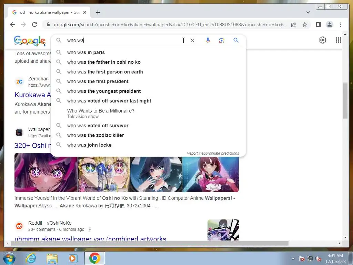Click the Reddit site favicon
Image resolution: width=353 pixels, height=265 pixels.
tap(19, 226)
